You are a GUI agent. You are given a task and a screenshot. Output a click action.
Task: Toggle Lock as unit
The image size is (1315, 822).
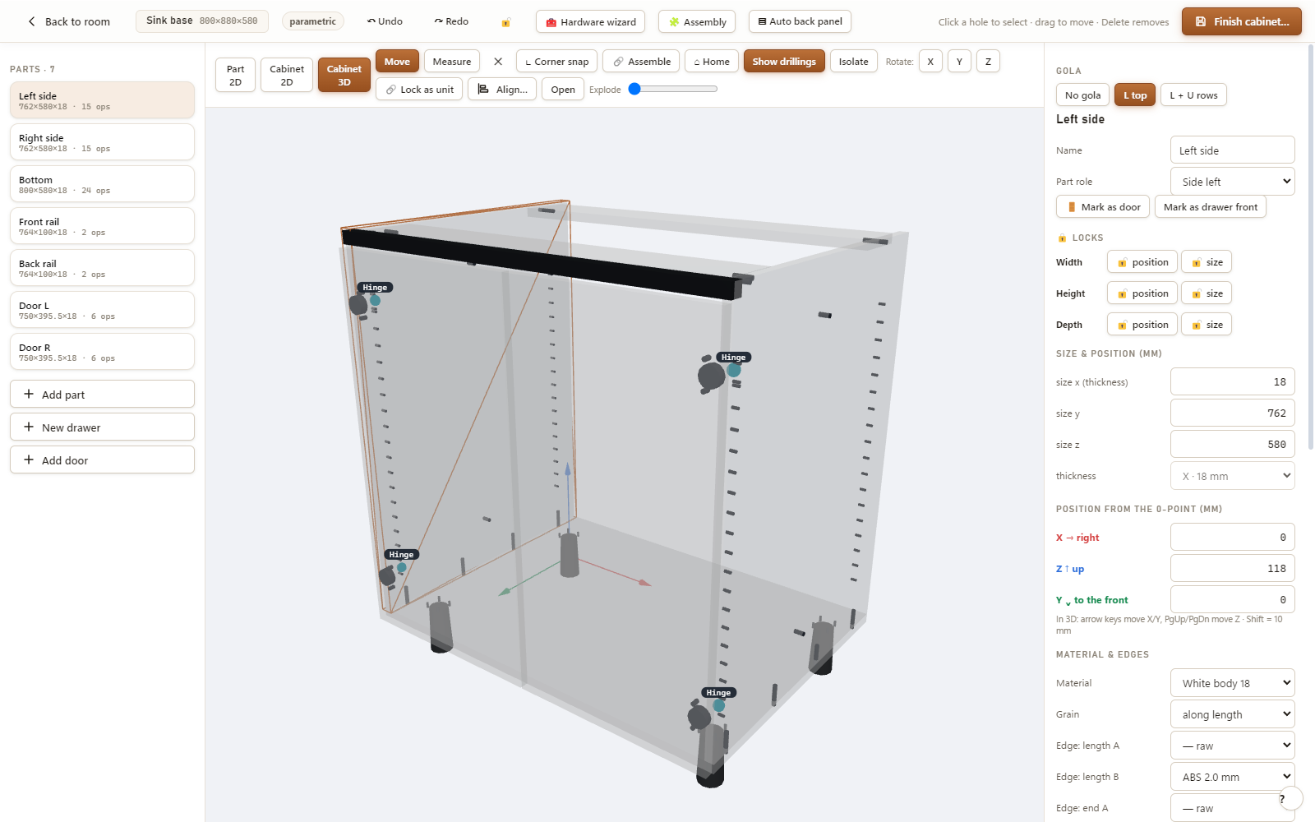pos(419,89)
